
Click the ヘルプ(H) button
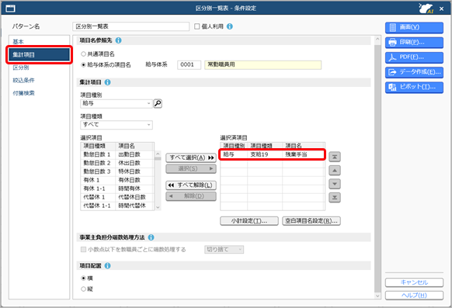tap(414, 296)
